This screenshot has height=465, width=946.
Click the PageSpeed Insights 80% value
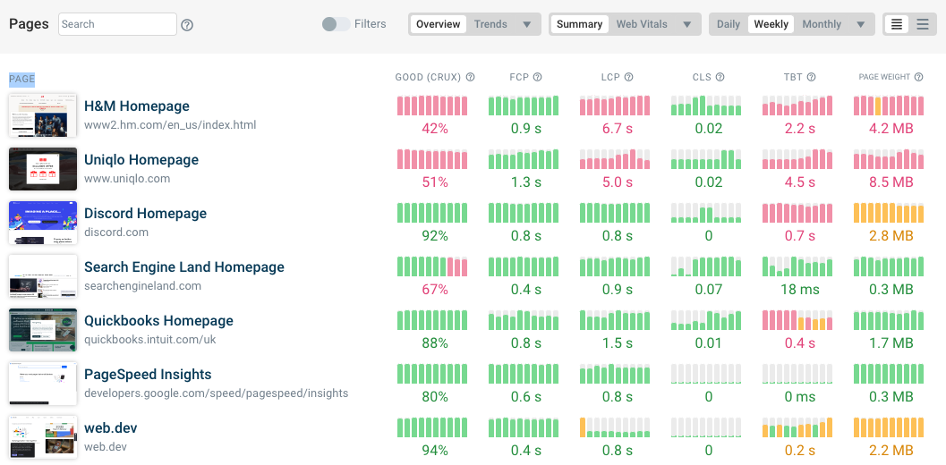pyautogui.click(x=435, y=397)
